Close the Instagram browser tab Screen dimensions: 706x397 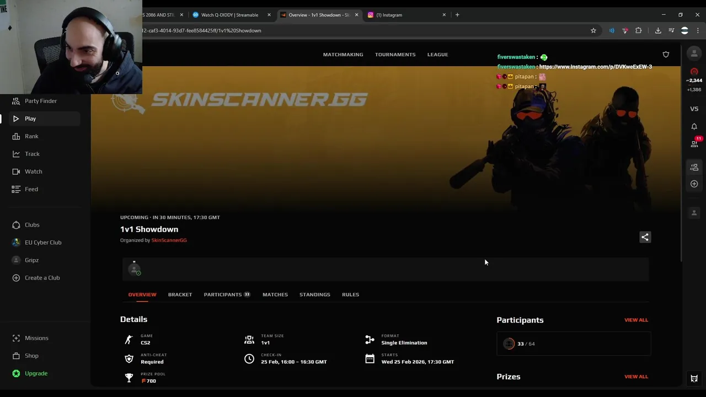(444, 15)
